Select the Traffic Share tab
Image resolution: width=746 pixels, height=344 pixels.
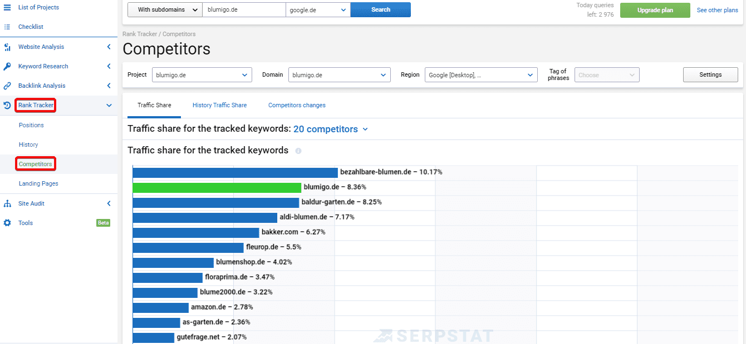click(x=154, y=105)
